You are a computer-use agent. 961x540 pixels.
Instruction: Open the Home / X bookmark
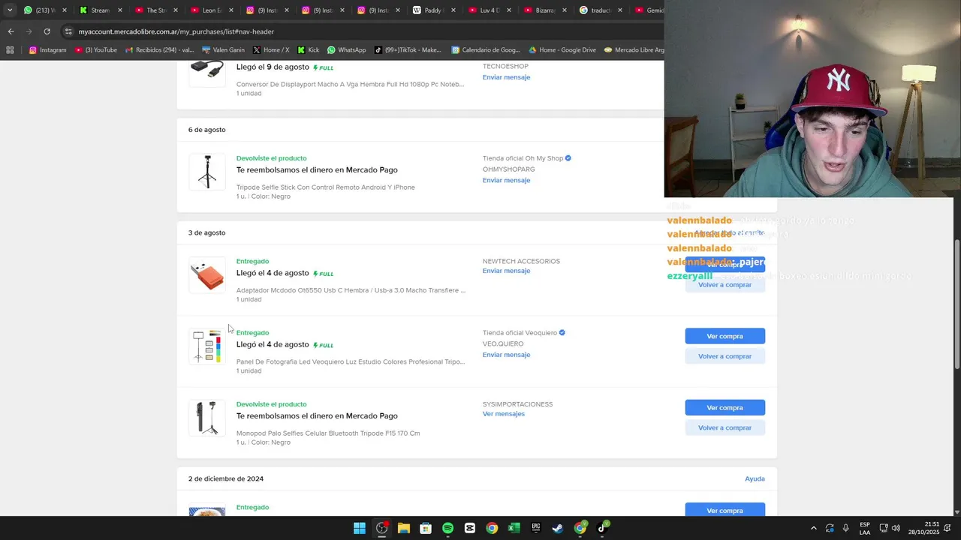pos(271,50)
